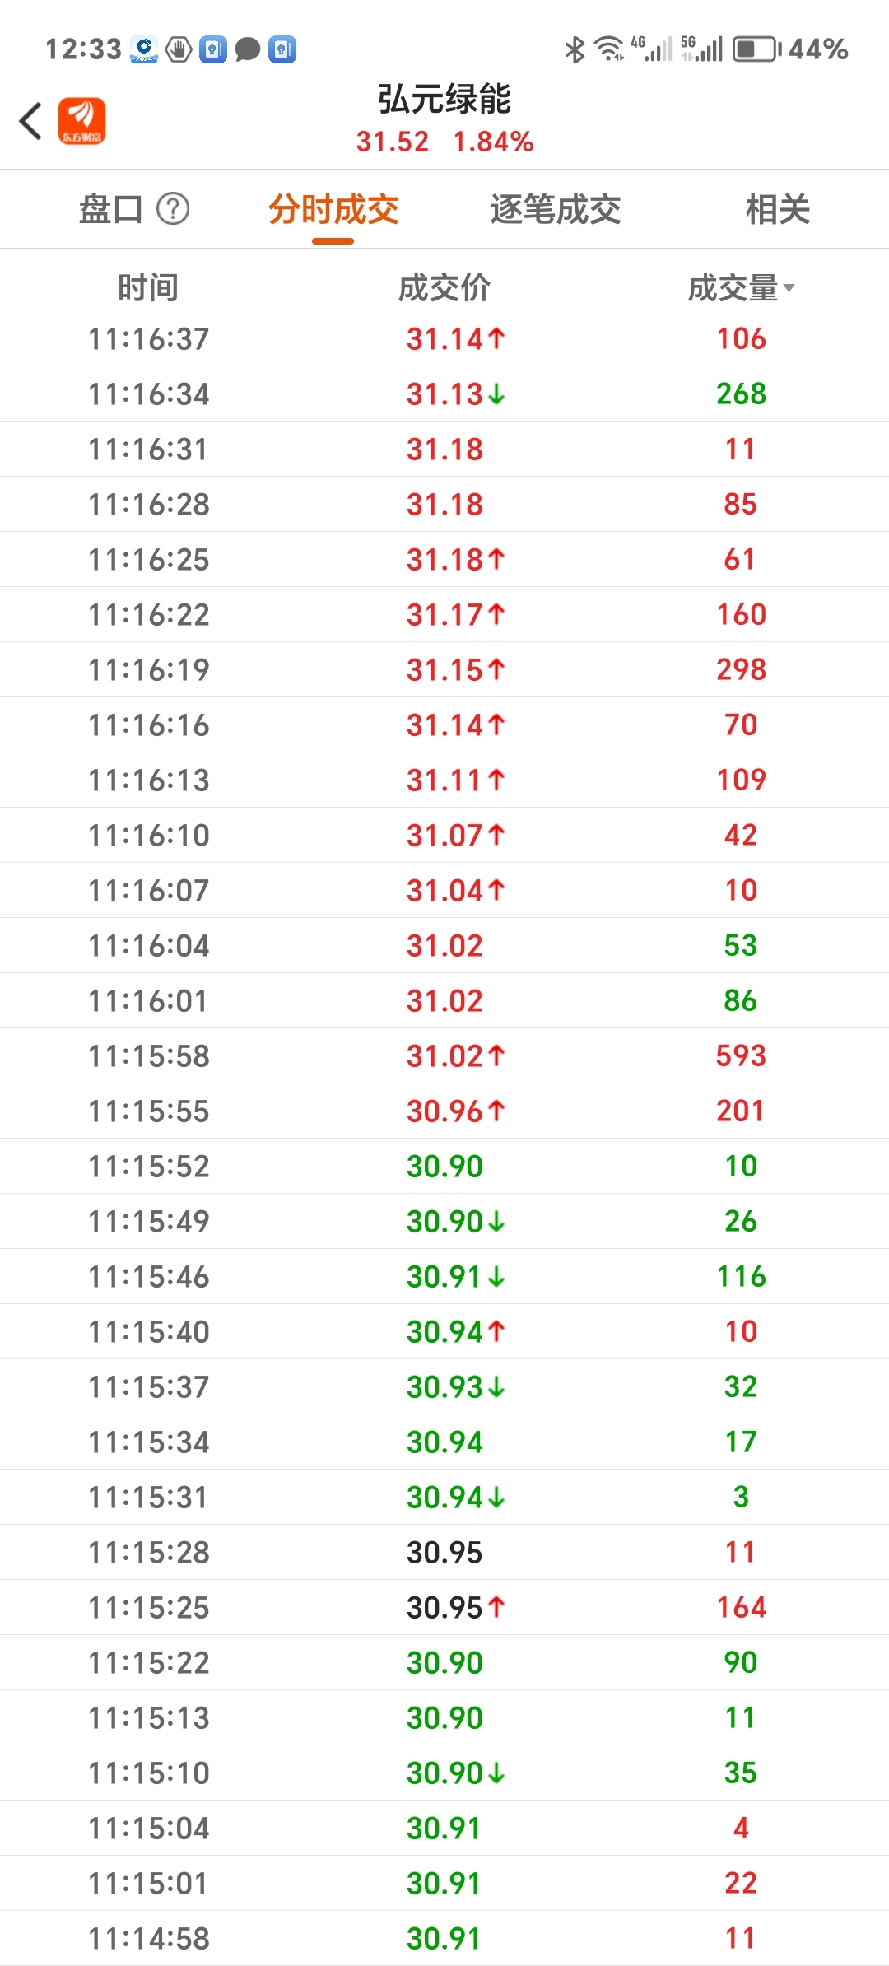Select the 11:15:28 row priced 30.95
The height and width of the screenshot is (1966, 889).
444,1552
